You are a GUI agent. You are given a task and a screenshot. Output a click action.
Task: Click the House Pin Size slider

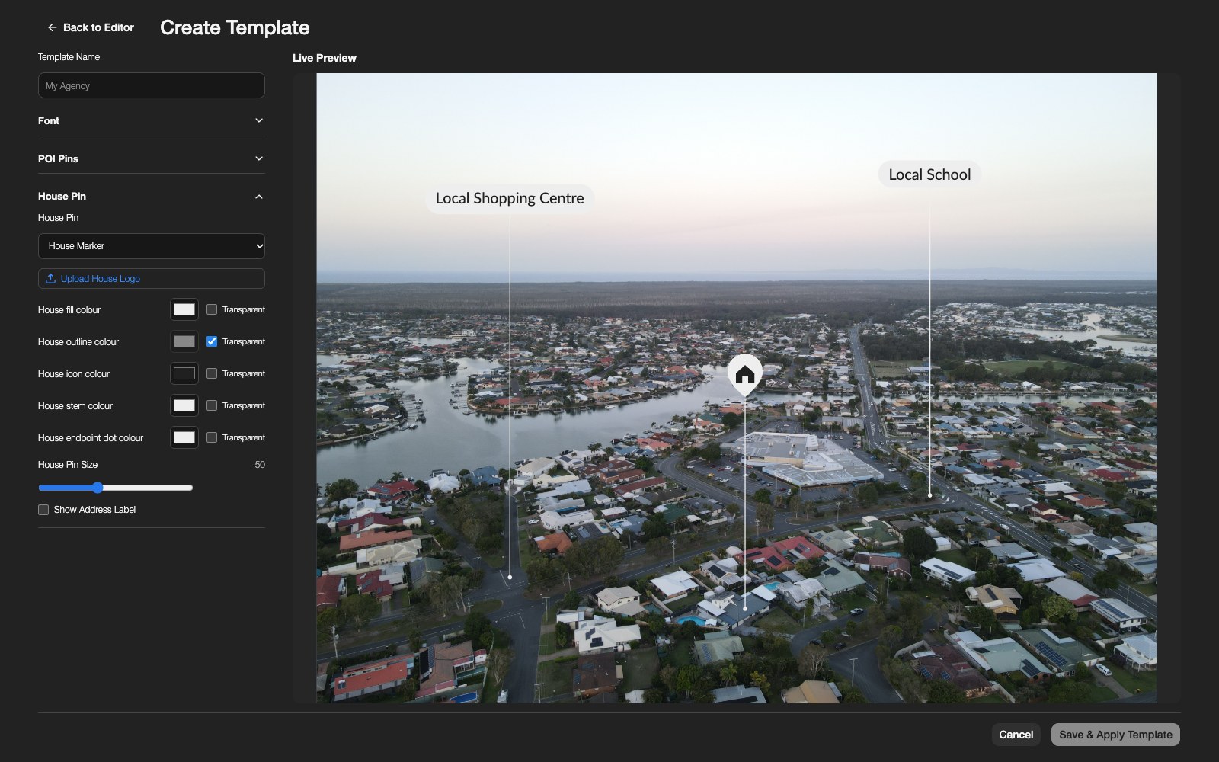[x=116, y=488]
